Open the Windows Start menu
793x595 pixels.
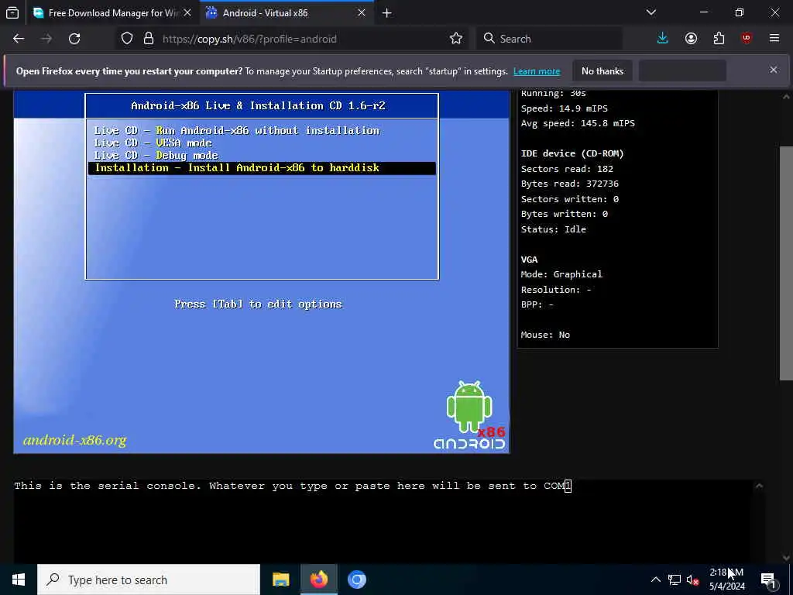coord(19,580)
